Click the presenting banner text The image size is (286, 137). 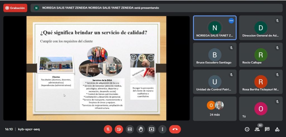click(101, 8)
